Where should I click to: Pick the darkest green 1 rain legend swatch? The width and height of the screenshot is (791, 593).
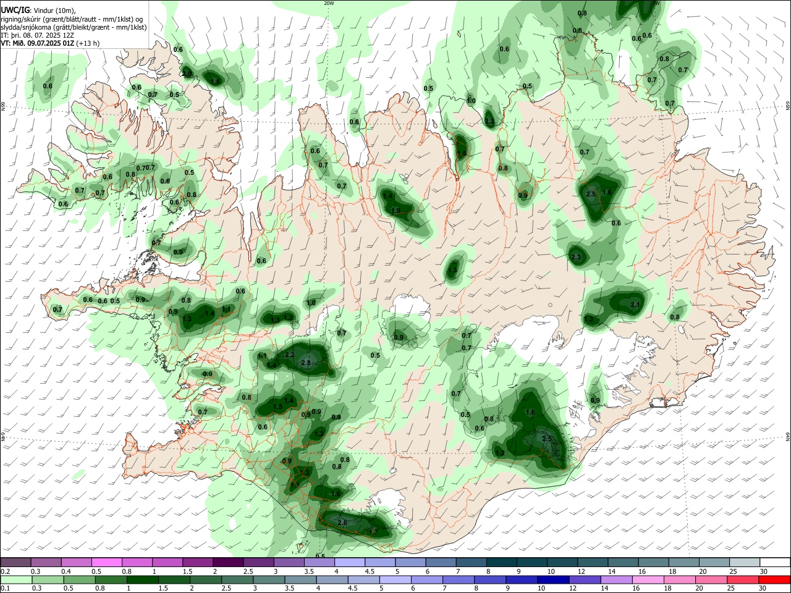(143, 580)
